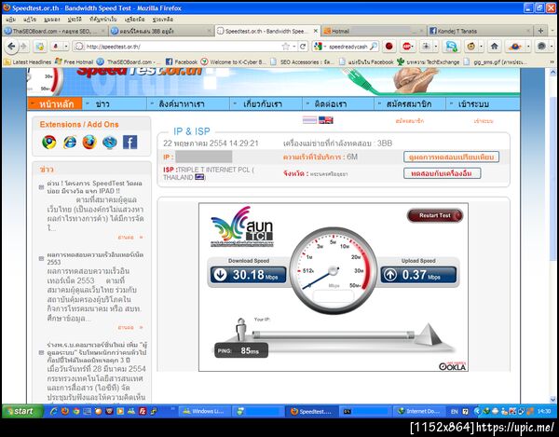
Task: Open Internet Do... taskbar window
Action: (x=419, y=411)
